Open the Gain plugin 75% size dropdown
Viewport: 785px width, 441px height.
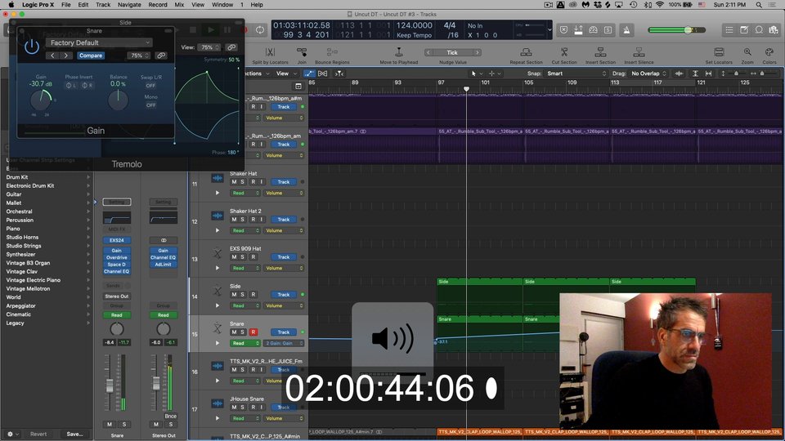click(x=139, y=56)
